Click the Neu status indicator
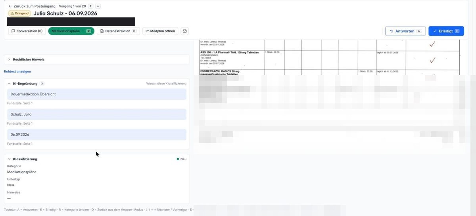 click(181, 159)
